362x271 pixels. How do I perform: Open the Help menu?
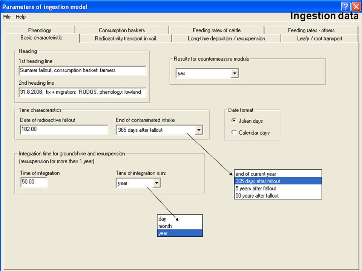(20, 17)
